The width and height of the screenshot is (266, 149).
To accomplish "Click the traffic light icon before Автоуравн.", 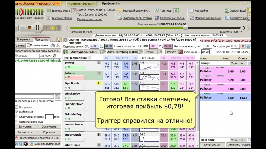I will [x=65, y=52].
